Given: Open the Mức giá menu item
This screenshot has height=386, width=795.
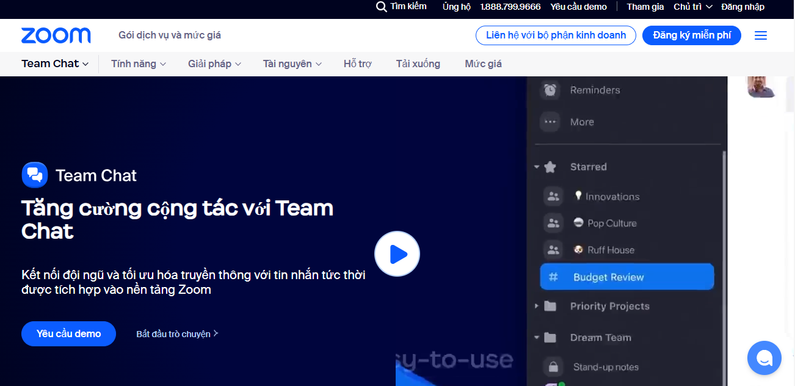Looking at the screenshot, I should click(x=484, y=64).
